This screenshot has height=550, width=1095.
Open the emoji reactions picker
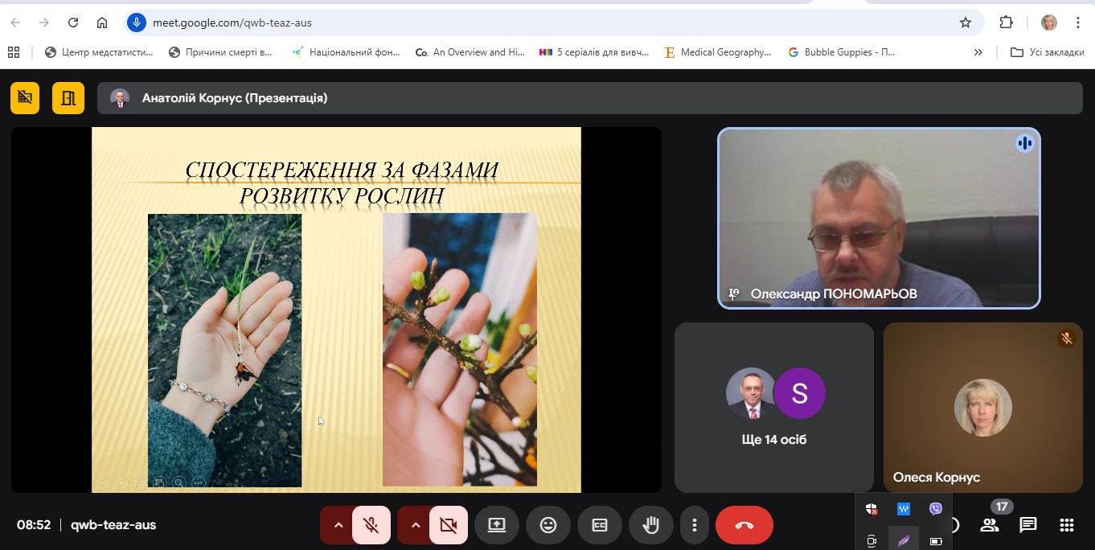tap(547, 525)
